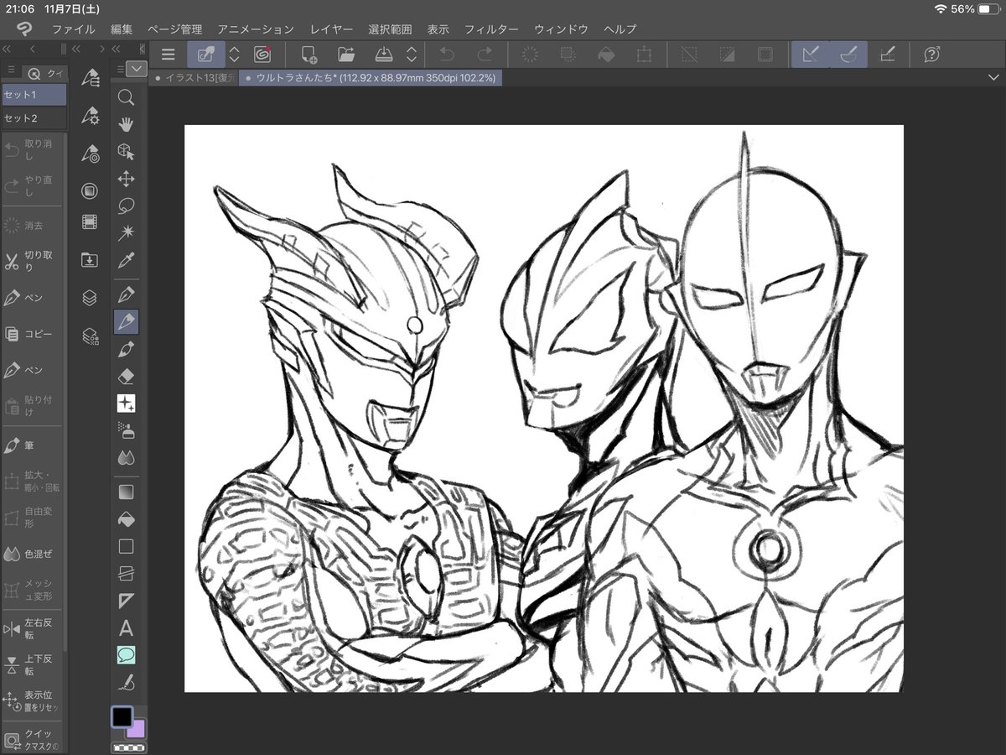Image resolution: width=1006 pixels, height=755 pixels.
Task: Select セット2 quick access set
Action: (34, 118)
